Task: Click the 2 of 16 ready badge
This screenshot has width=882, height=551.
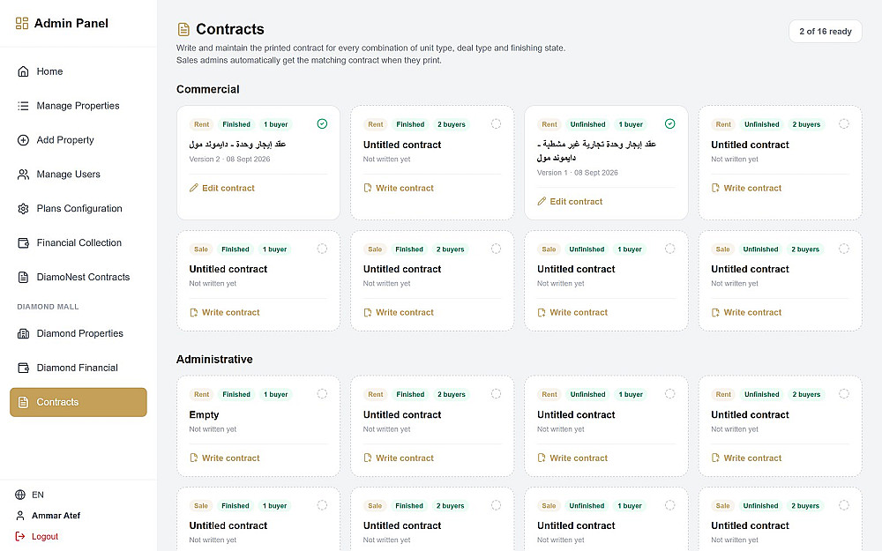Action: coord(826,32)
